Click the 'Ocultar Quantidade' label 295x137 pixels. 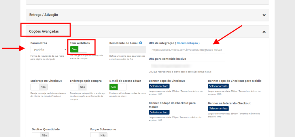click(46, 129)
